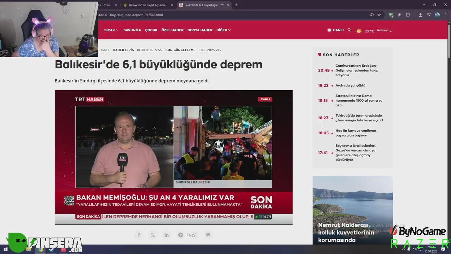Image resolution: width=451 pixels, height=254 pixels.
Task: Open the ÖZEL HABER menu item
Action: [x=172, y=30]
